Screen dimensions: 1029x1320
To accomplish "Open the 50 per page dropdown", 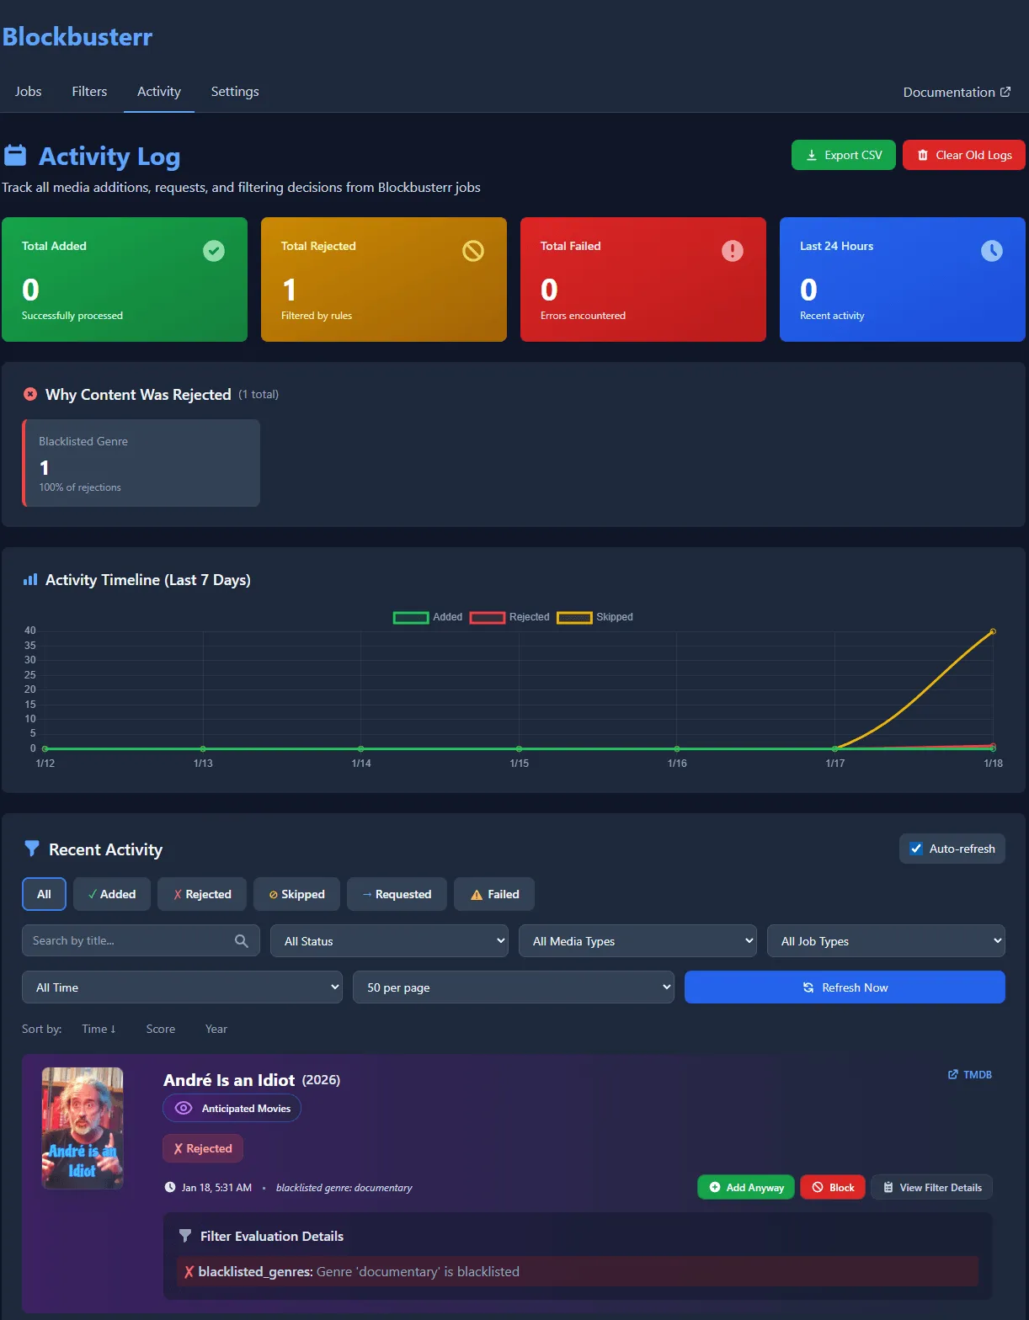I will pyautogui.click(x=514, y=987).
